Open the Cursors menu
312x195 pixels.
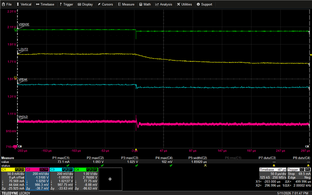click(x=105, y=4)
